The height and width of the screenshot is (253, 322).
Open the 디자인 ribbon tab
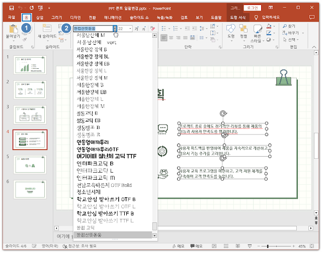[75, 18]
